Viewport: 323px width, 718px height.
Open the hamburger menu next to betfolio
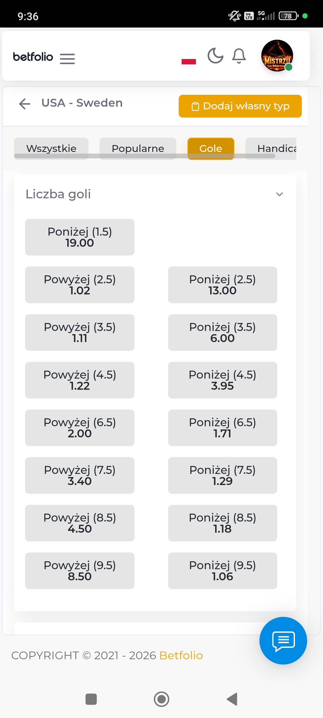[x=67, y=59]
